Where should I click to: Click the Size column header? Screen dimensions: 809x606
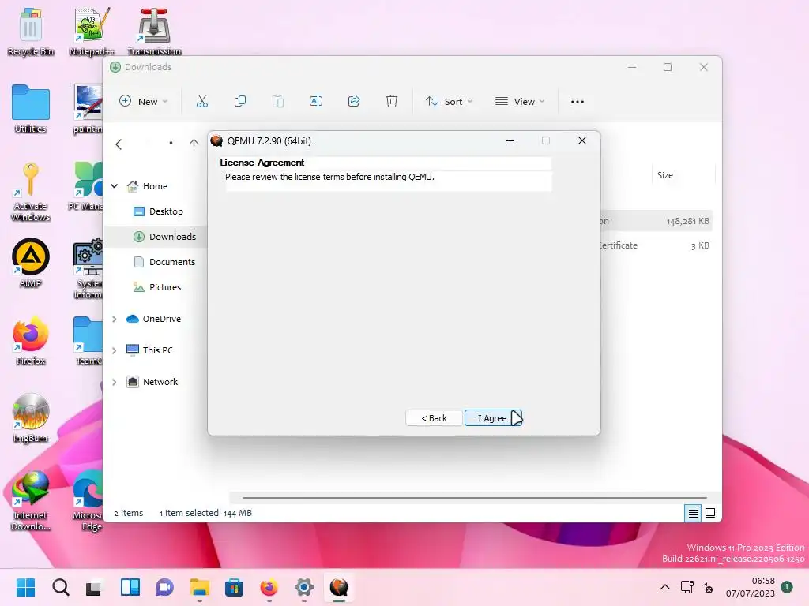pos(683,175)
